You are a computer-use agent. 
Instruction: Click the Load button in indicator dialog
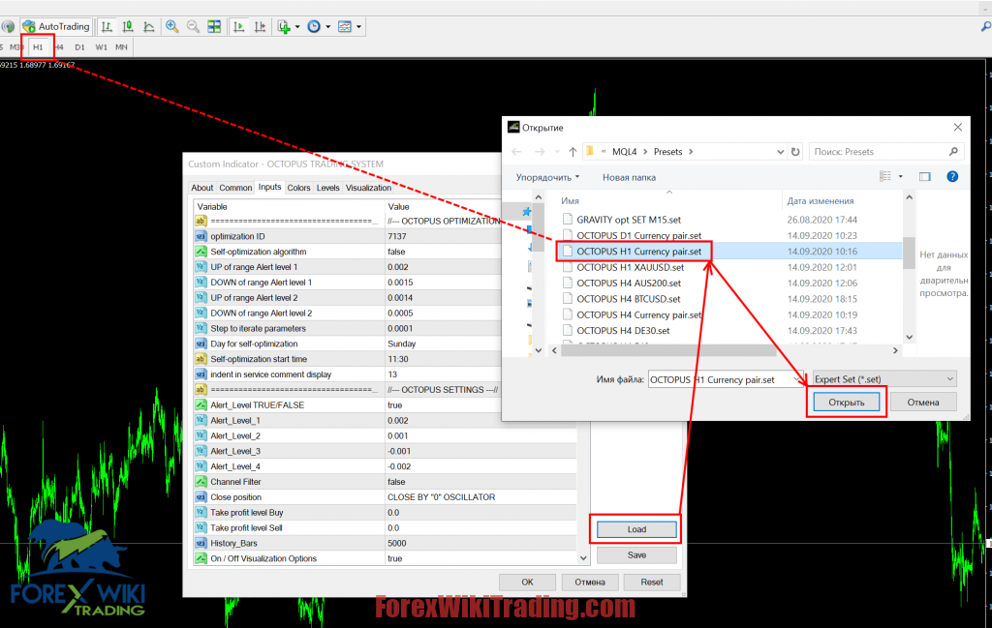tap(636, 529)
